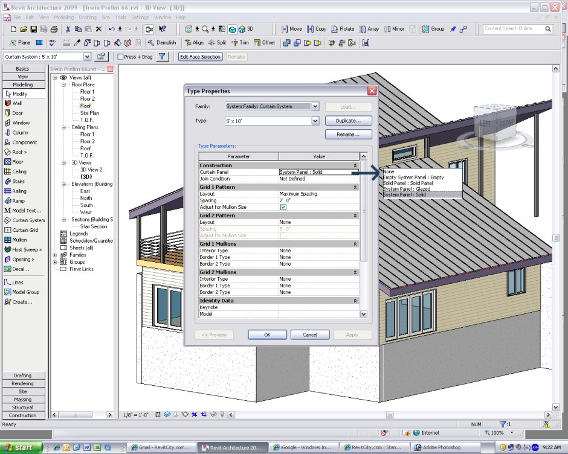
Task: Collapse the Floor Plans tree node
Action: coord(64,85)
